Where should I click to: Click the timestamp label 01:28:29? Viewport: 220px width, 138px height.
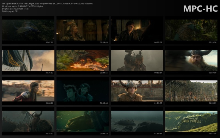[212, 103]
